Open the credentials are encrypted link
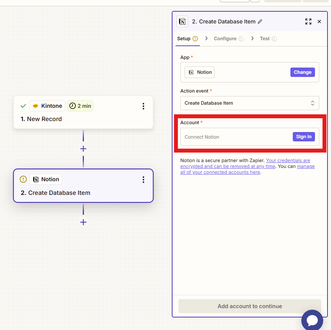 245,163
